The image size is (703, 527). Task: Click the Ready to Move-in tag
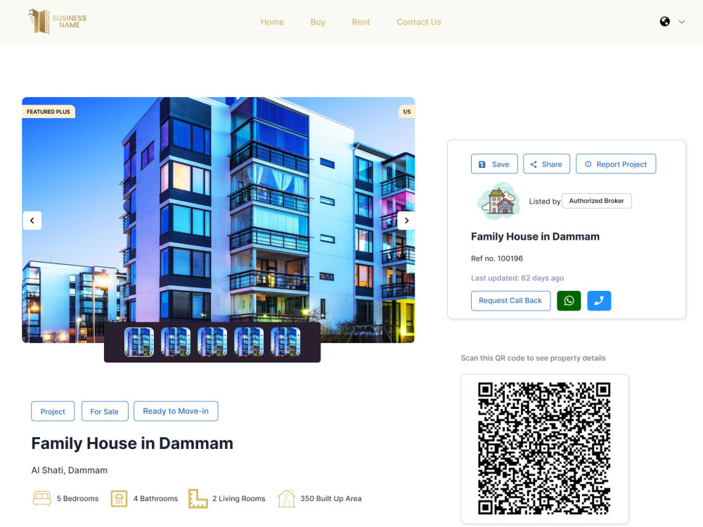176,411
